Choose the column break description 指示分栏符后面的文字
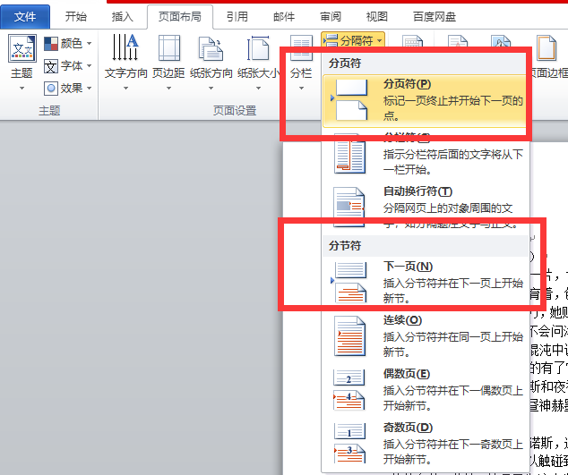Screen dimensions: 568x475 tap(453, 162)
